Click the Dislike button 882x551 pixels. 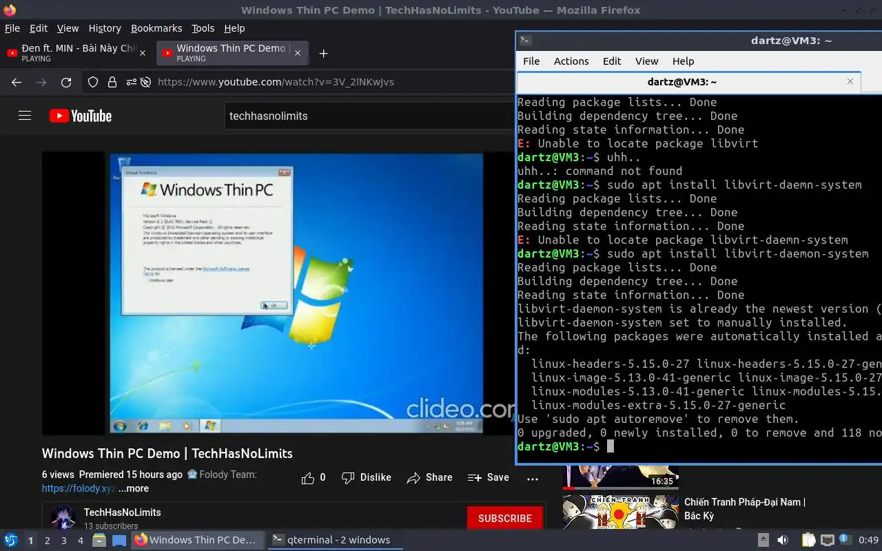[367, 477]
